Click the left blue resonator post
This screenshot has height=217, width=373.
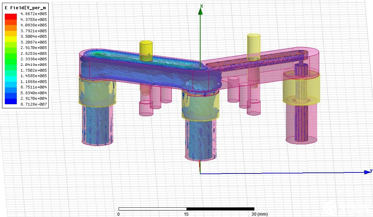[x=97, y=125]
